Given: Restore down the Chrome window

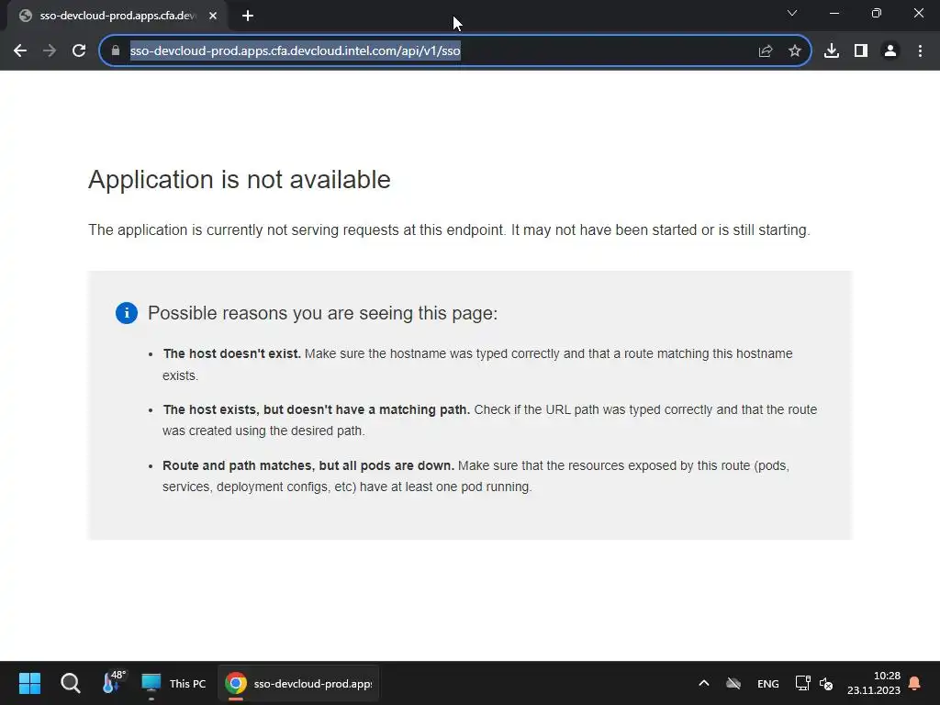Looking at the screenshot, I should pos(877,13).
